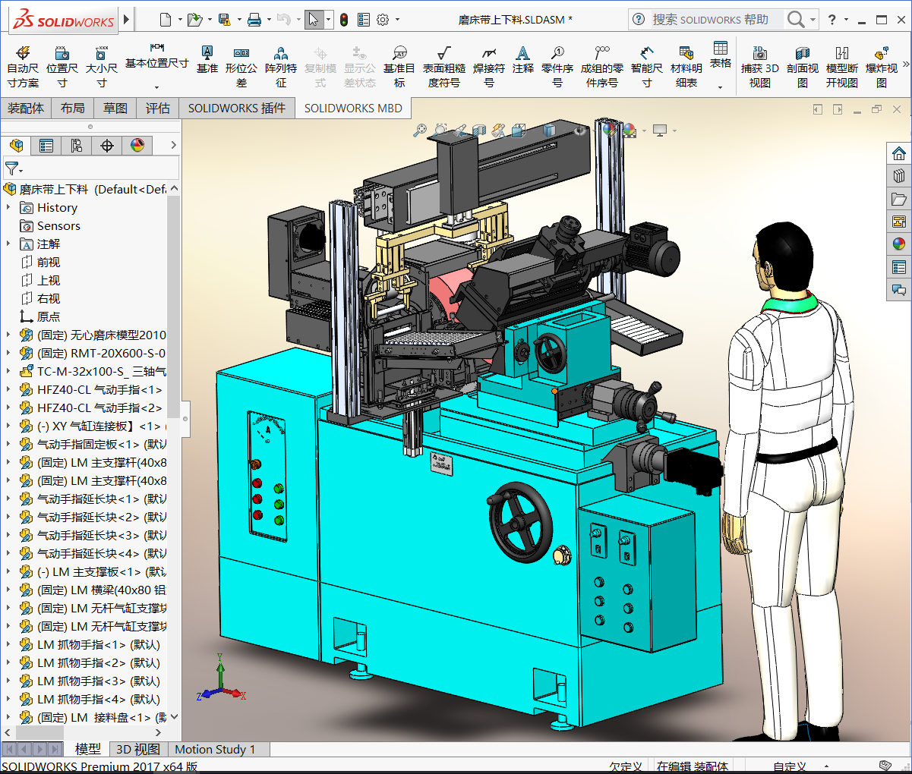Image resolution: width=912 pixels, height=774 pixels.
Task: Open the ConfigurationManager tab icon
Action: coord(77,145)
